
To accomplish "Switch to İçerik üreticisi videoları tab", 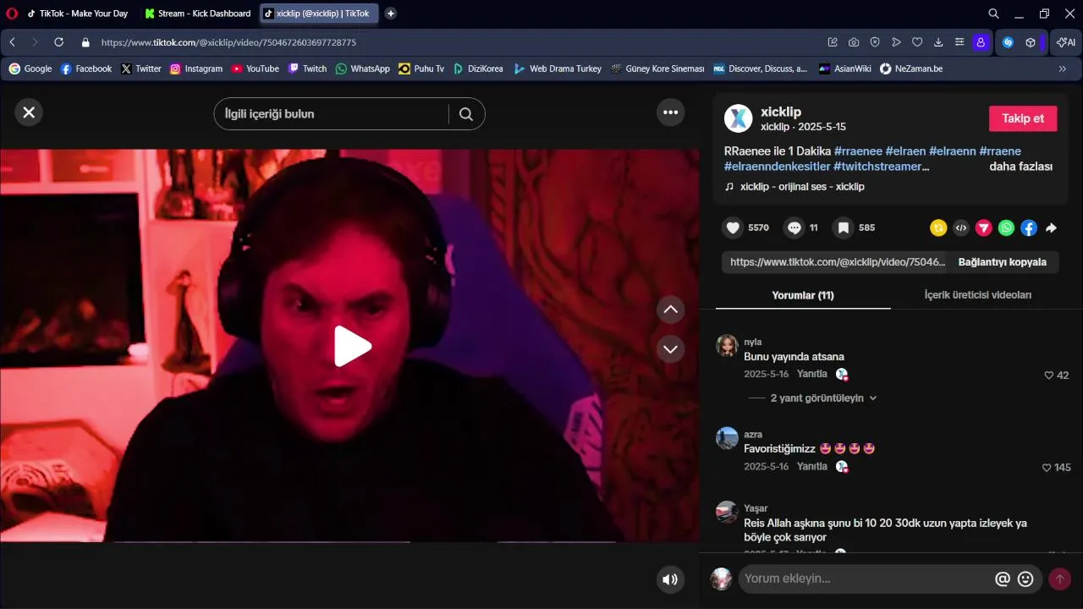I will tap(977, 295).
